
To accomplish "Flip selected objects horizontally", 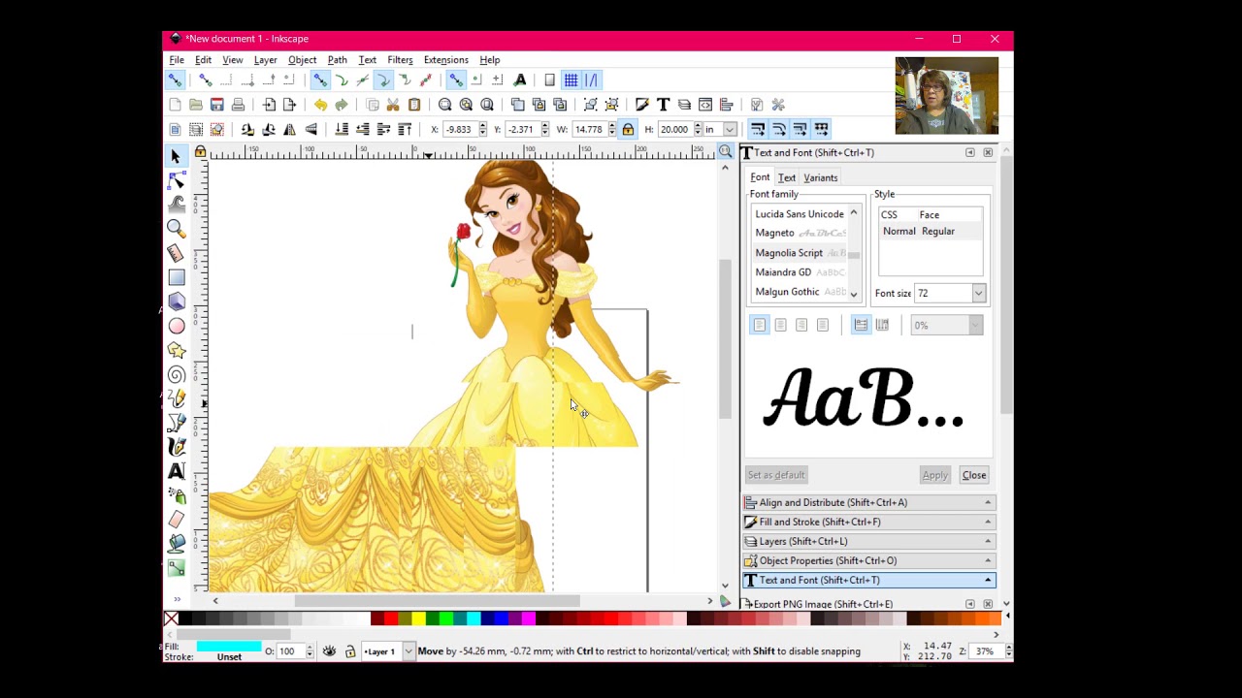I will pyautogui.click(x=289, y=129).
